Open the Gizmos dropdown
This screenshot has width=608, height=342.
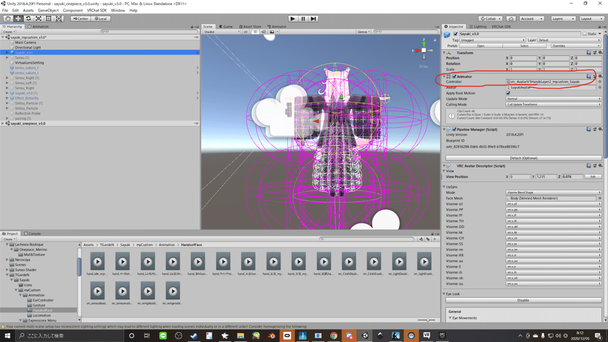[x=365, y=31]
